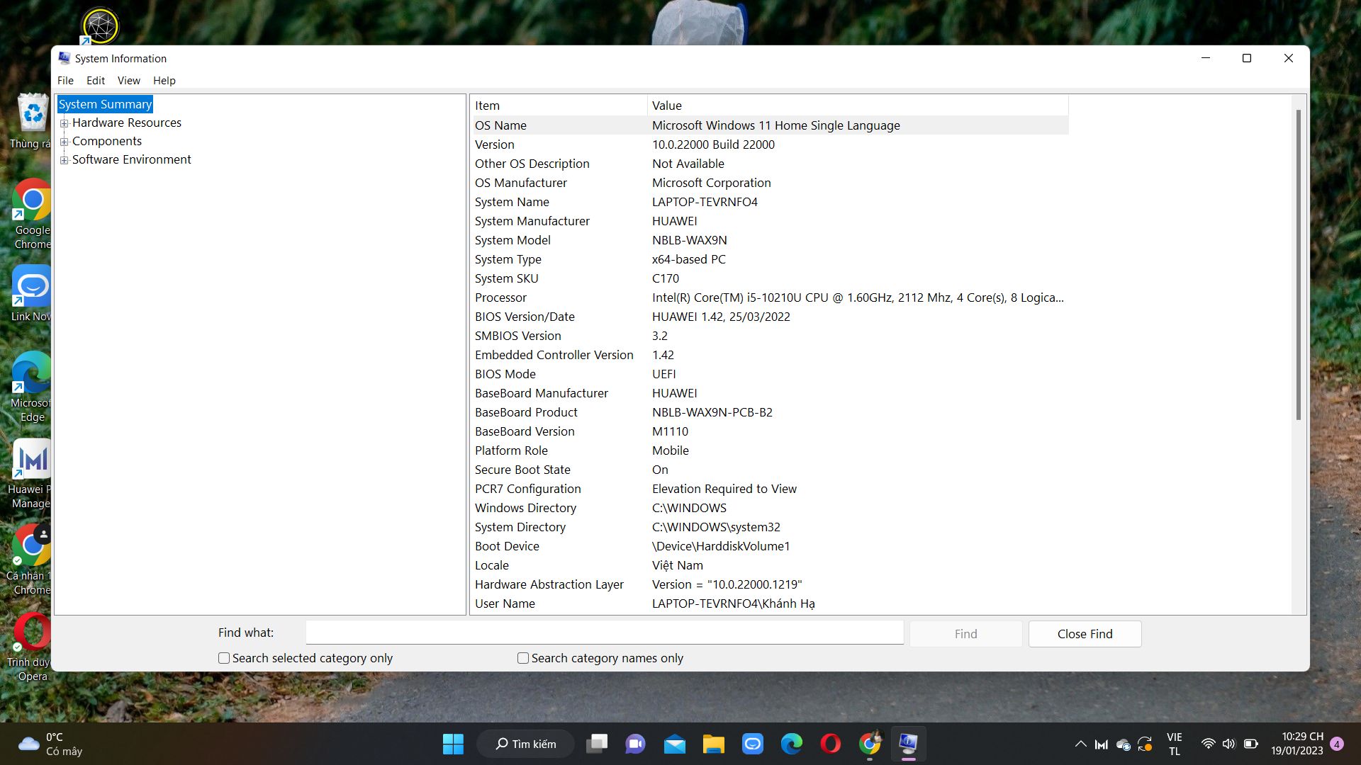Open the volume tray icon
Viewport: 1361px width, 765px height.
click(1228, 744)
